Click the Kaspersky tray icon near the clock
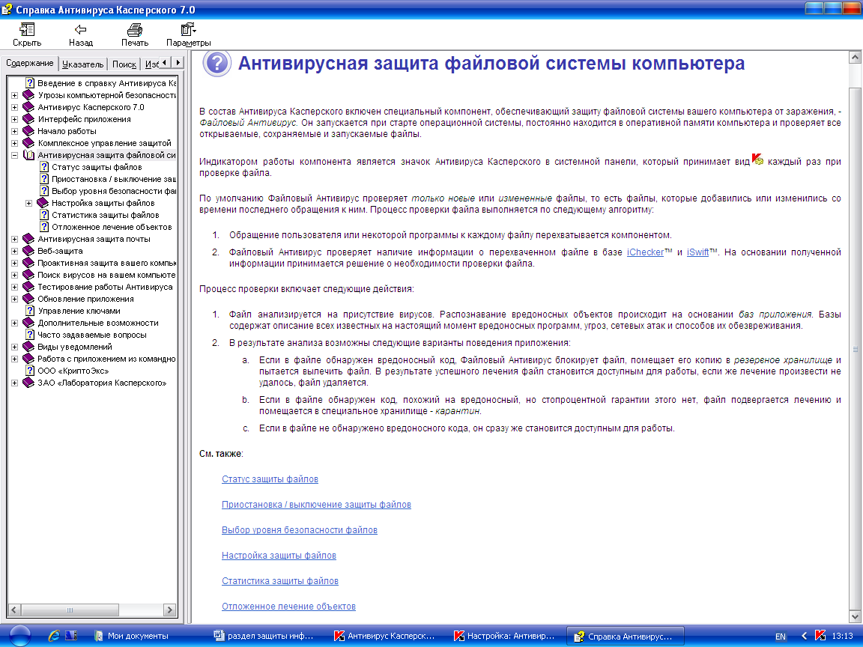Screen dimensions: 863x647 point(820,636)
